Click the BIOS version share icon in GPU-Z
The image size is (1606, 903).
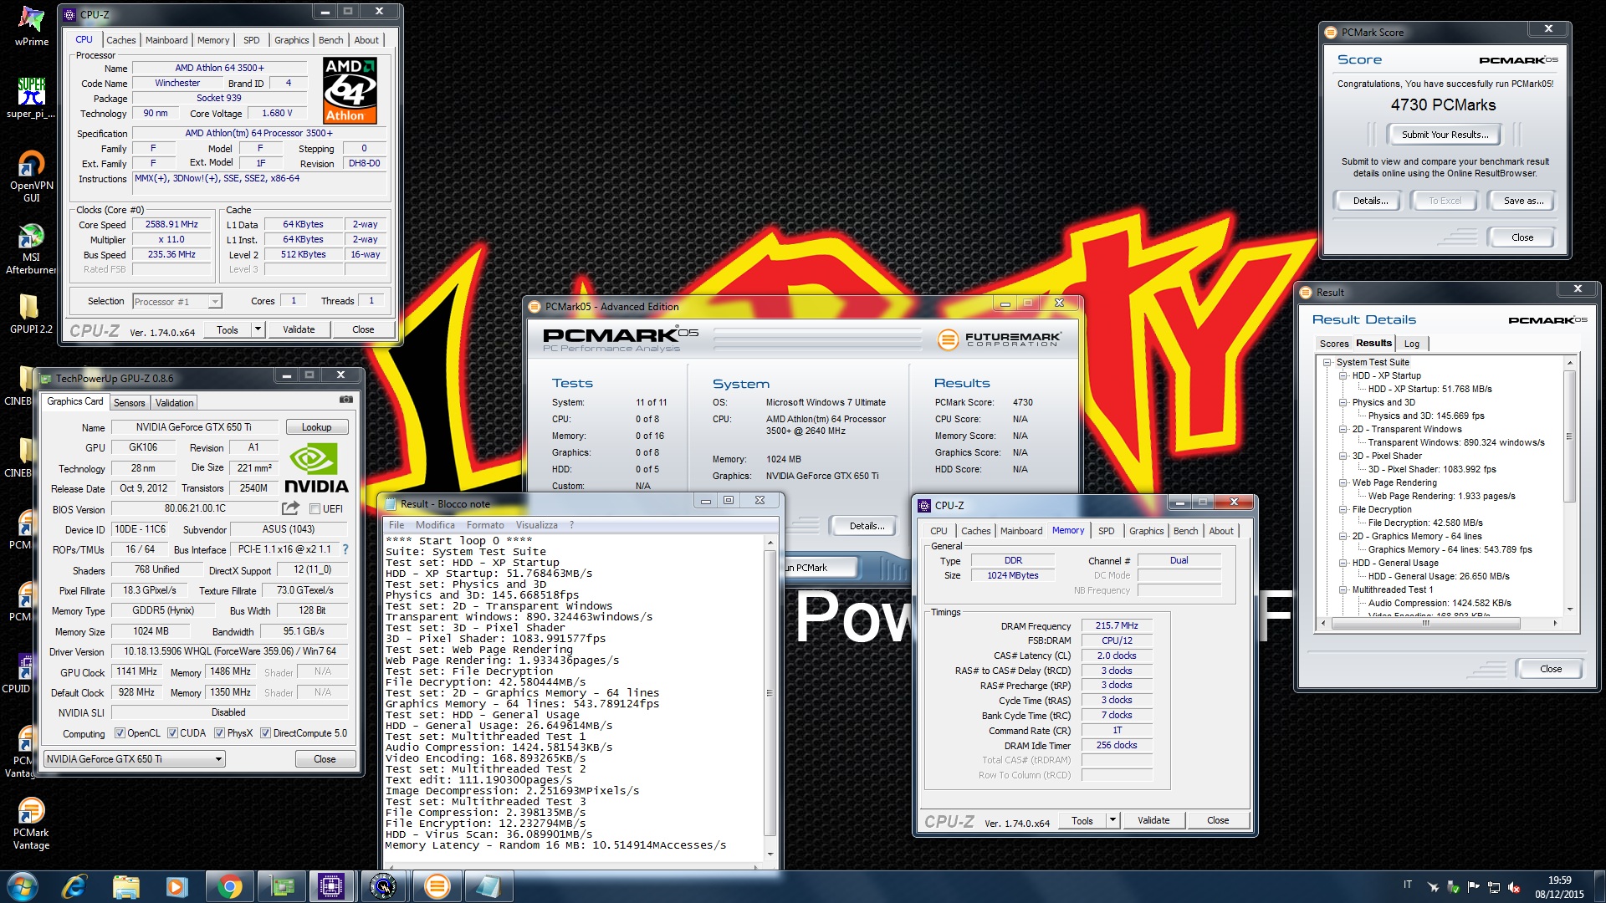click(290, 508)
